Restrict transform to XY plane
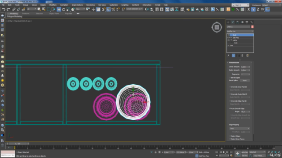 point(263,9)
